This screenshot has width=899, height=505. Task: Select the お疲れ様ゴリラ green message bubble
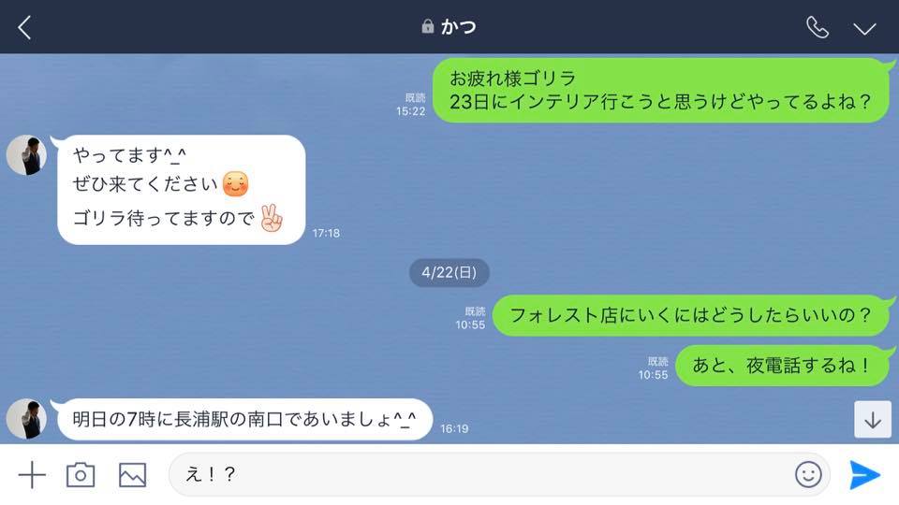click(661, 90)
